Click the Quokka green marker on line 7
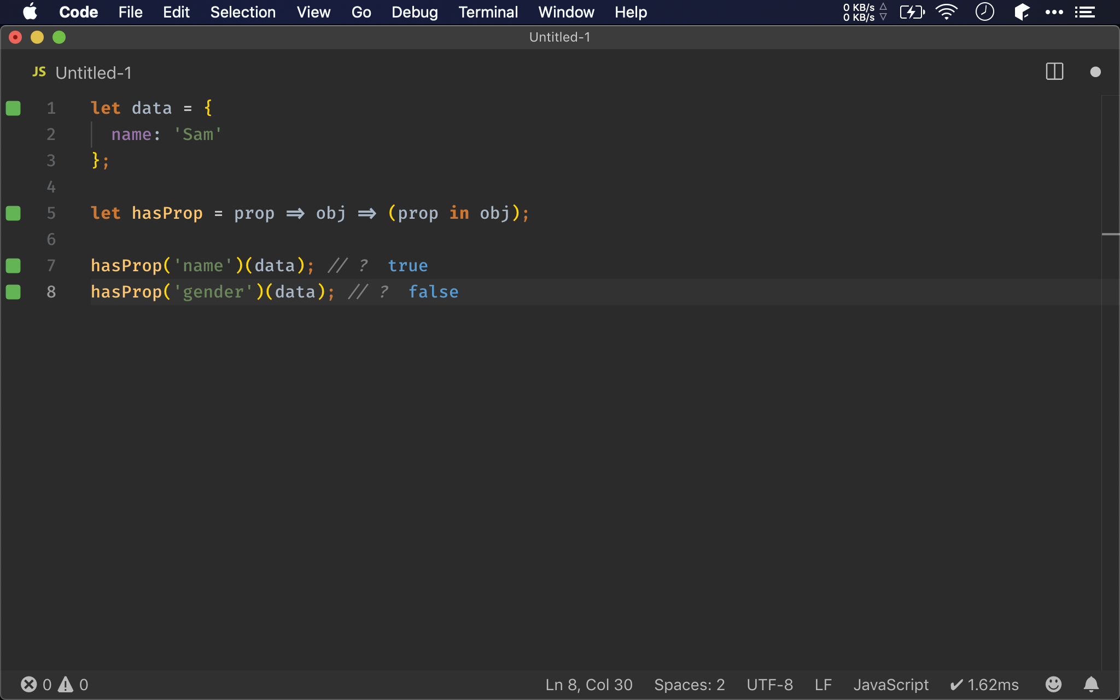The height and width of the screenshot is (700, 1120). pyautogui.click(x=13, y=266)
